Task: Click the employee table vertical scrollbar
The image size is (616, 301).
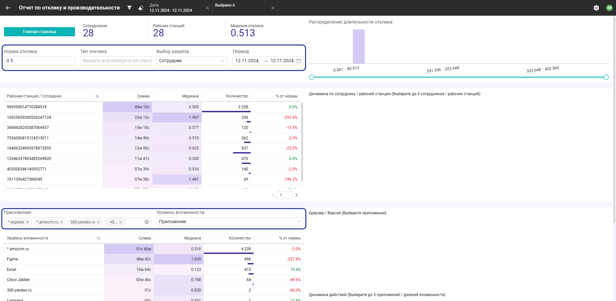Action: point(302,142)
